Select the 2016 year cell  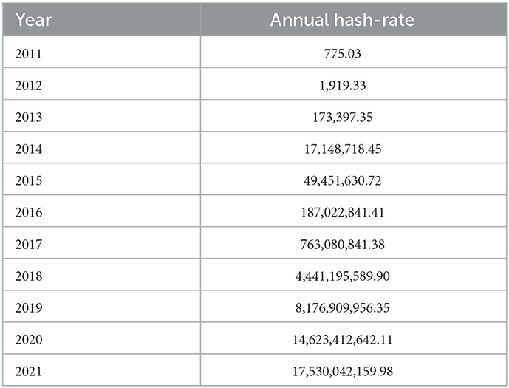tap(29, 211)
